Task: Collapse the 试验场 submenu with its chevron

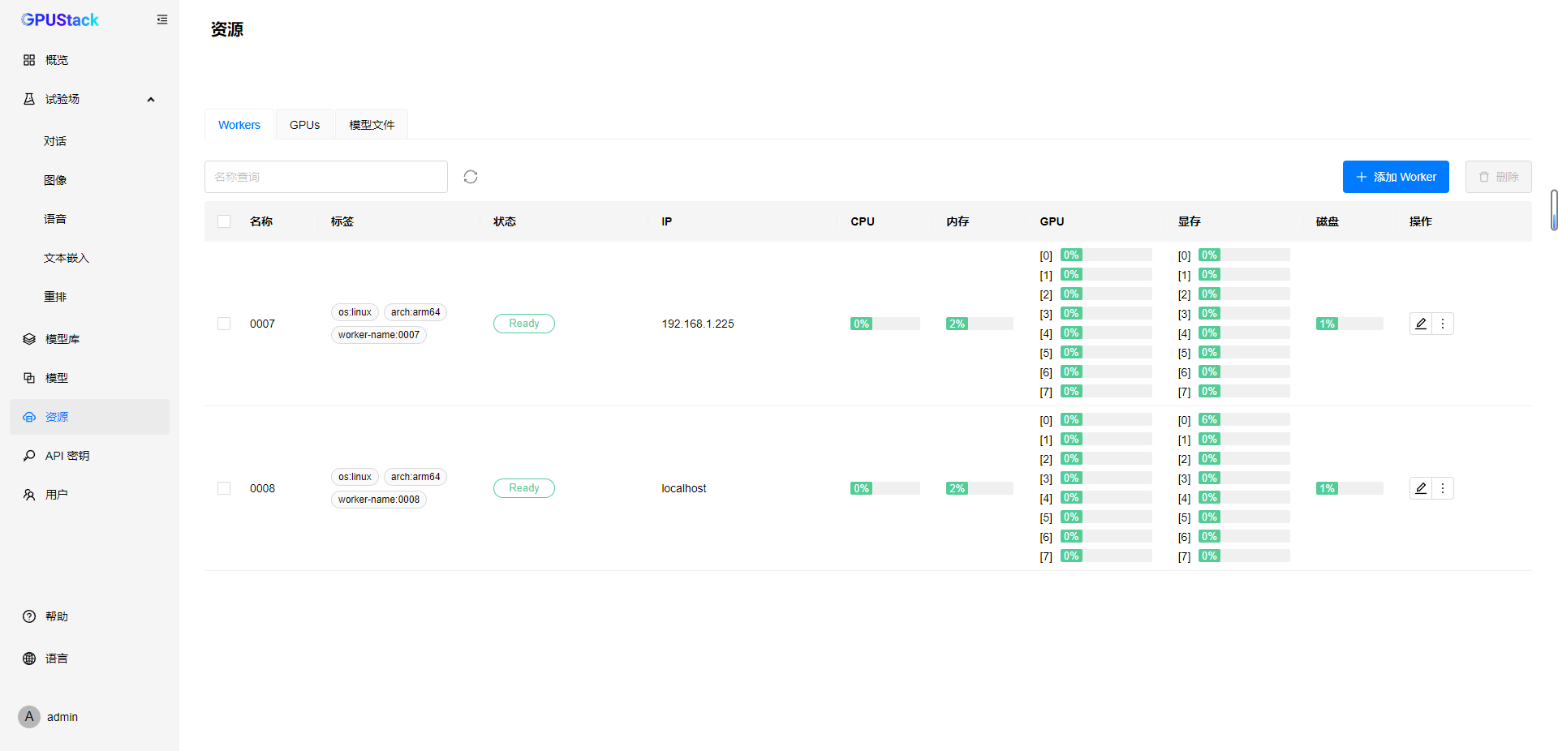Action: tap(151, 99)
